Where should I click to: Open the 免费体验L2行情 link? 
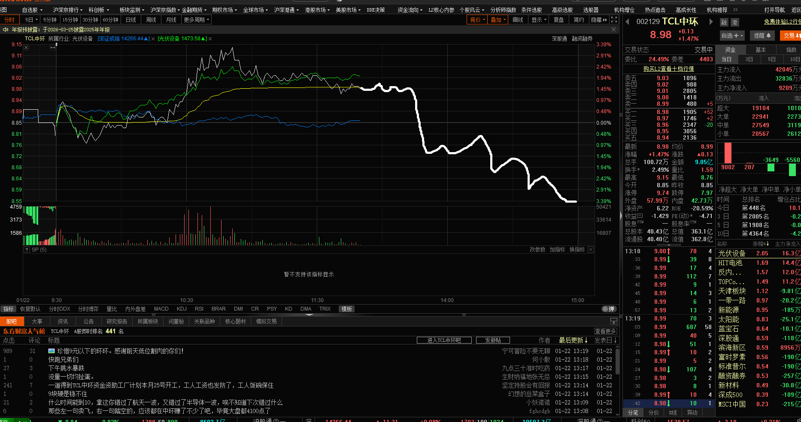click(x=782, y=21)
